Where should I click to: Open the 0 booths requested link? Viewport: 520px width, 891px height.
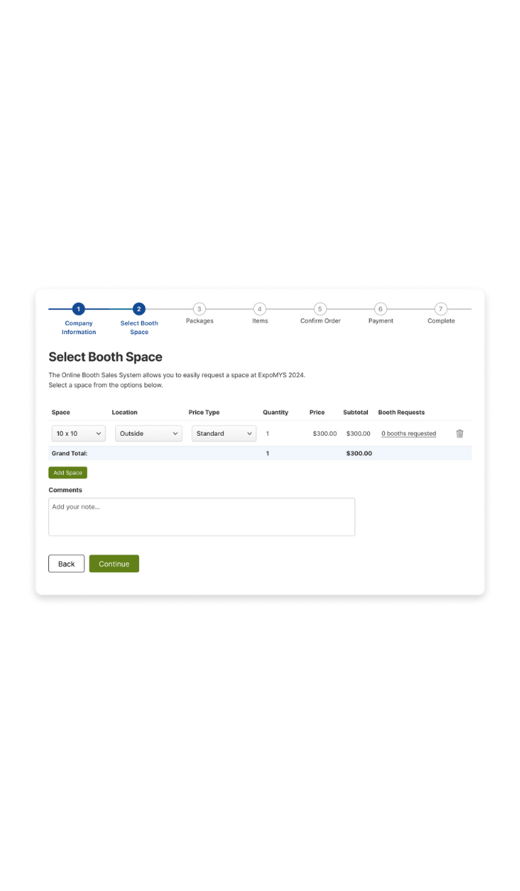409,434
